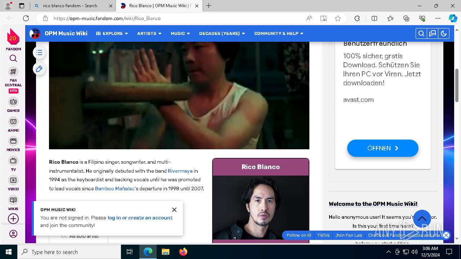
Task: Open Edge tab actions menu
Action: click(x=22, y=6)
